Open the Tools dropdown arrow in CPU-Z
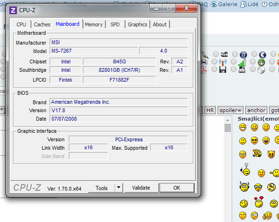Screen dimensions: 279x222 [119, 188]
